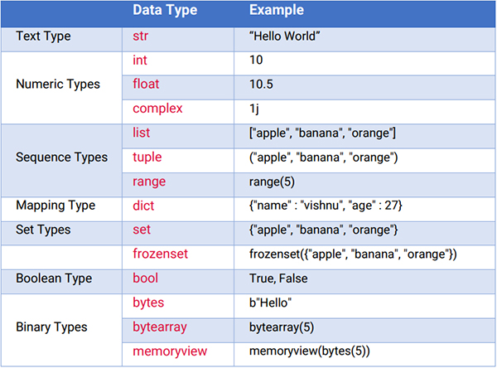Image resolution: width=497 pixels, height=368 pixels.
Task: Select the 'dict' data type entry
Action: click(x=142, y=205)
